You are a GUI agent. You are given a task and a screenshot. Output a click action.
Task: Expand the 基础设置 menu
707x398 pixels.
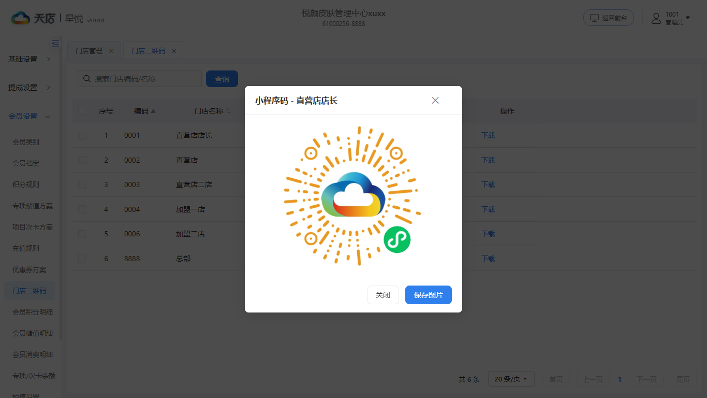click(x=30, y=59)
